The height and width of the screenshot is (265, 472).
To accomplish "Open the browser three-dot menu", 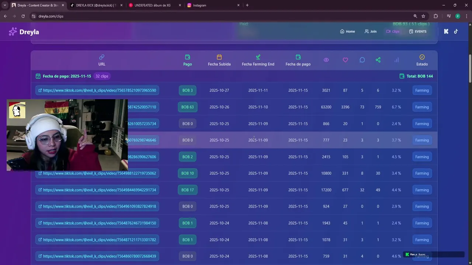I will [467, 16].
